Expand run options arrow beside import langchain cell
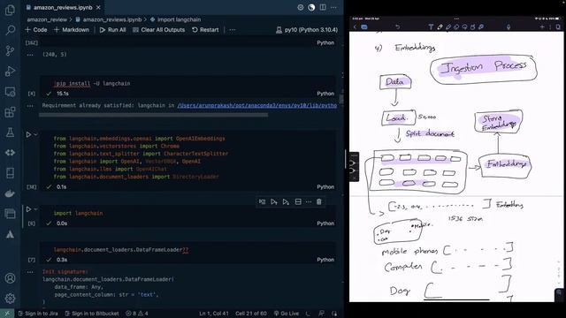This screenshot has width=566, height=318. pos(35,209)
